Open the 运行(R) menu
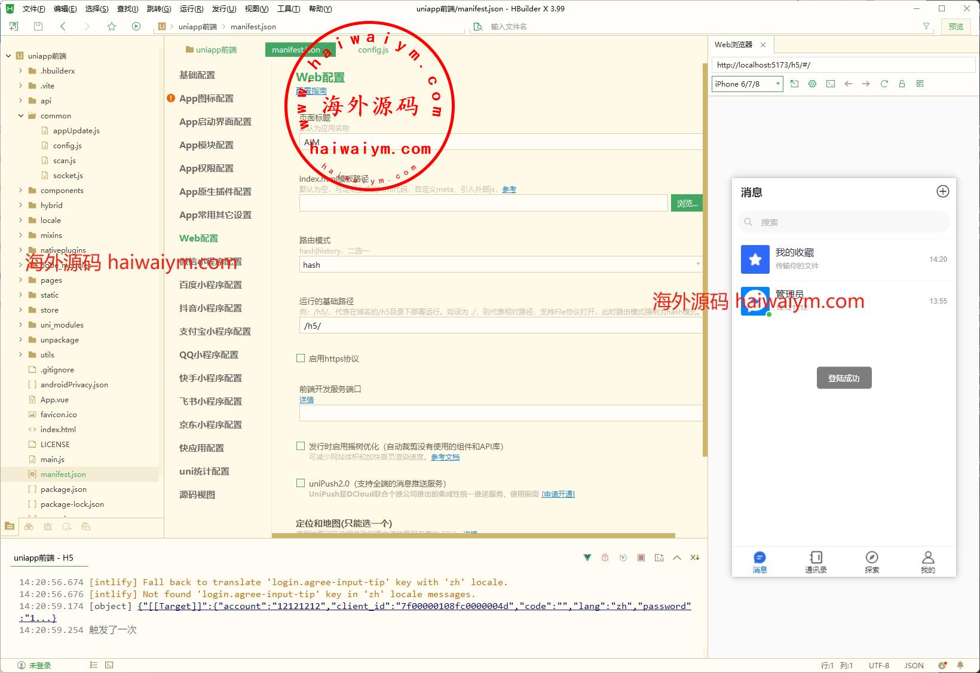The width and height of the screenshot is (980, 673). [x=191, y=8]
